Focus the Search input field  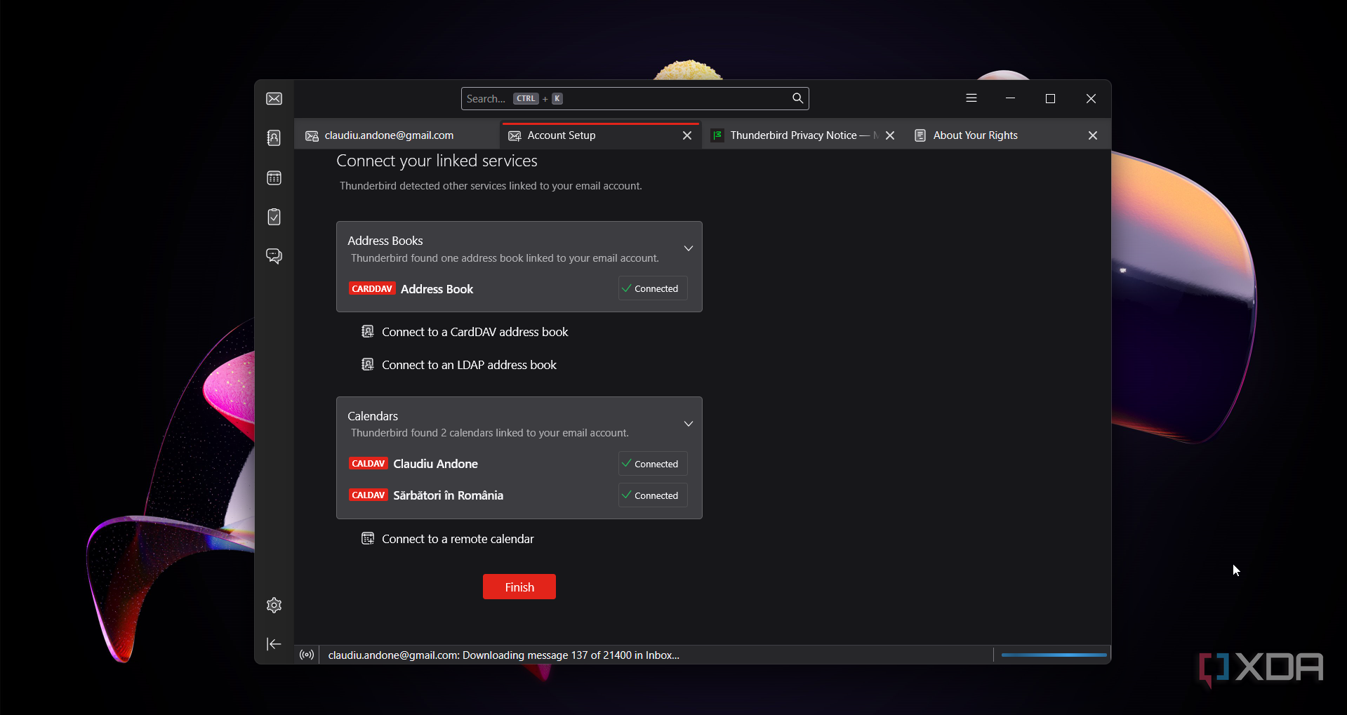coord(635,98)
